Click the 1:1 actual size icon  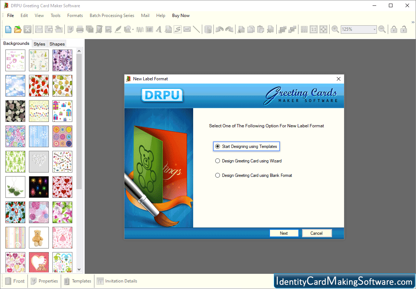pyautogui.click(x=314, y=29)
